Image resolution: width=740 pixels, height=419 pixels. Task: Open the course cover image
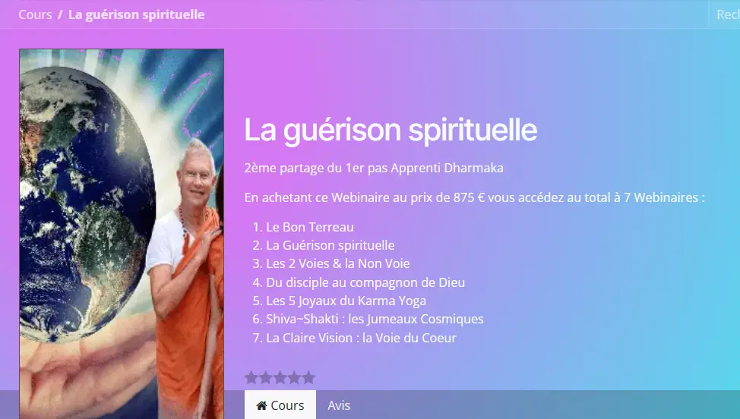(x=122, y=234)
